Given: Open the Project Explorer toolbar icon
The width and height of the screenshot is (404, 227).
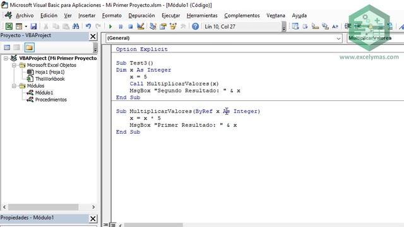Looking at the screenshot, I should coord(153,26).
